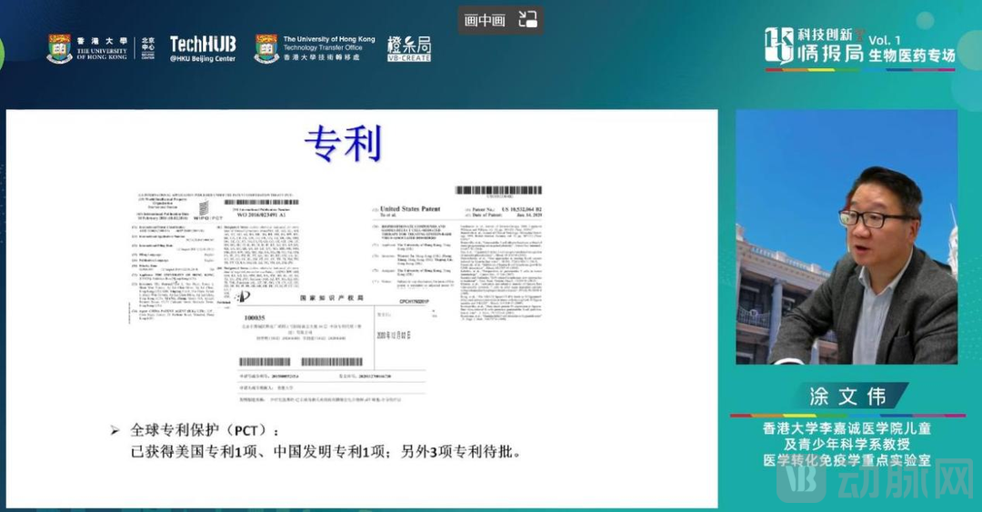Click the 画中画 text label

click(x=485, y=20)
